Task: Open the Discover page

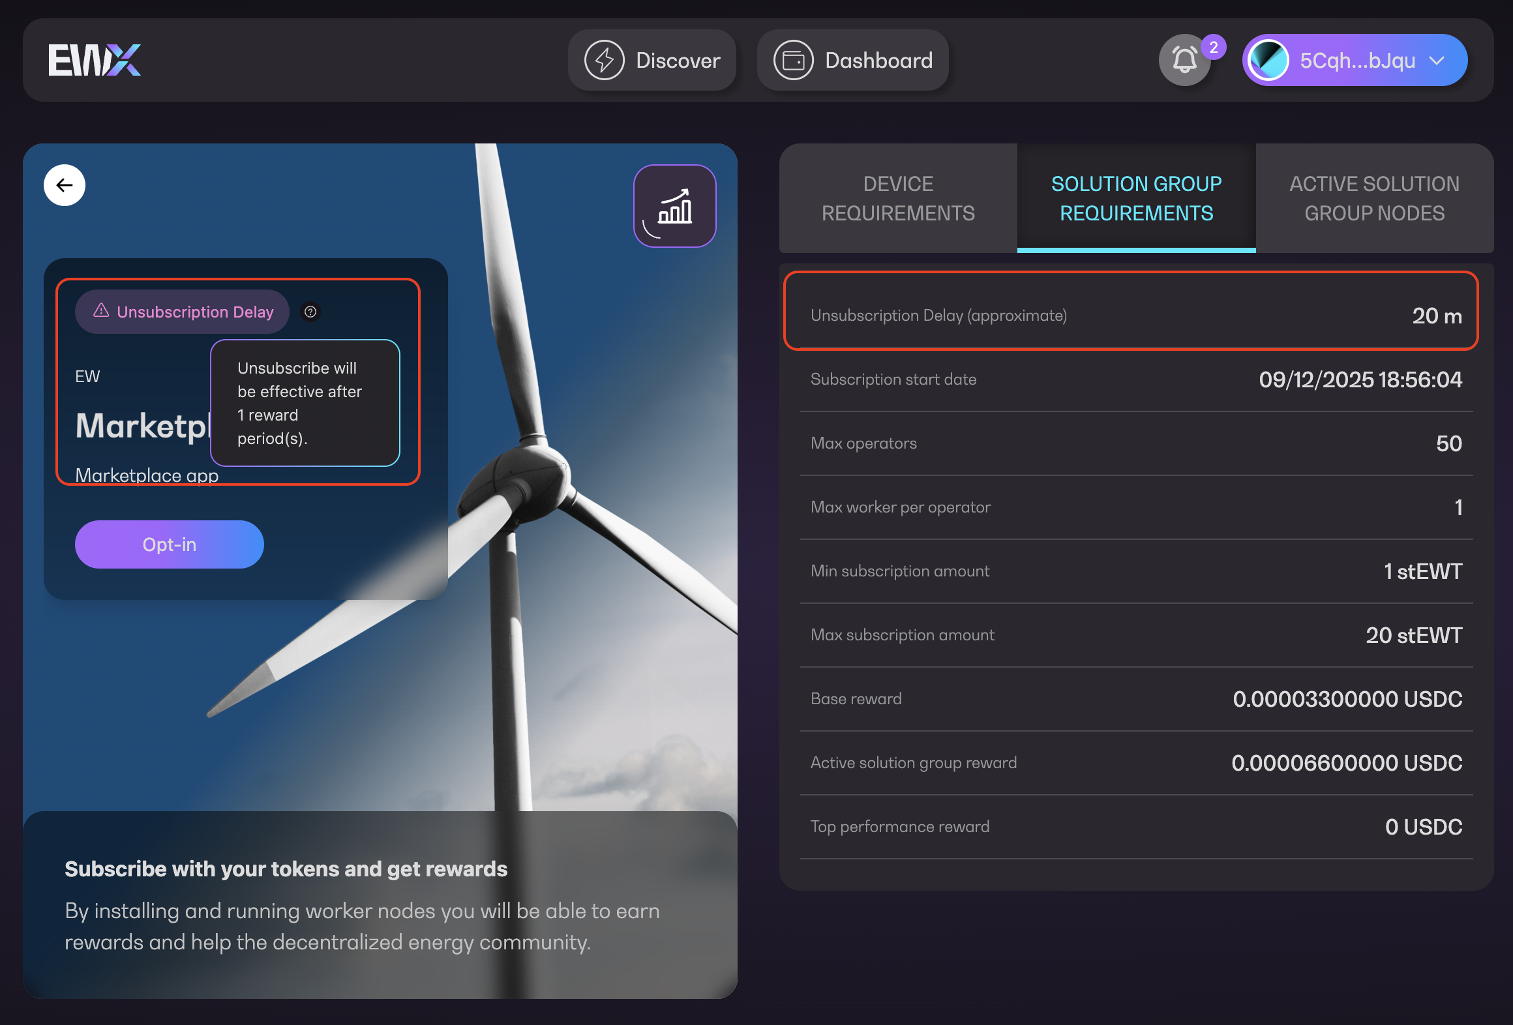Action: [678, 60]
